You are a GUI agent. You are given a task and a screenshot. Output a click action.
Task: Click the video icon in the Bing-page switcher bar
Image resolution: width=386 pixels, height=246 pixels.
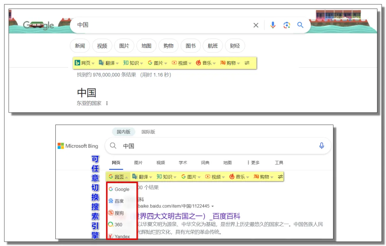tap(208, 176)
